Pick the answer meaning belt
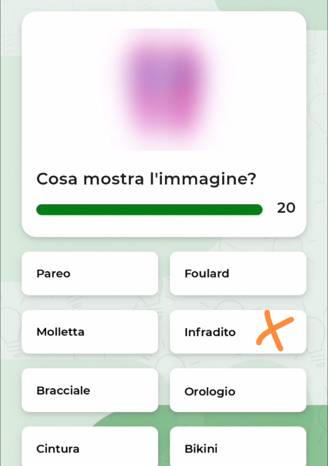This screenshot has width=328, height=466. (90, 448)
